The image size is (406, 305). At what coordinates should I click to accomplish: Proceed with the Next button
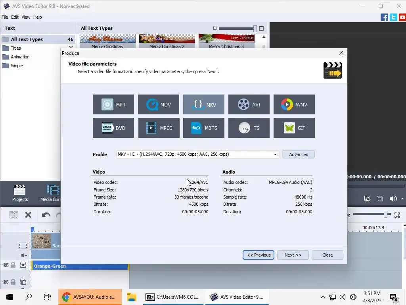click(293, 255)
